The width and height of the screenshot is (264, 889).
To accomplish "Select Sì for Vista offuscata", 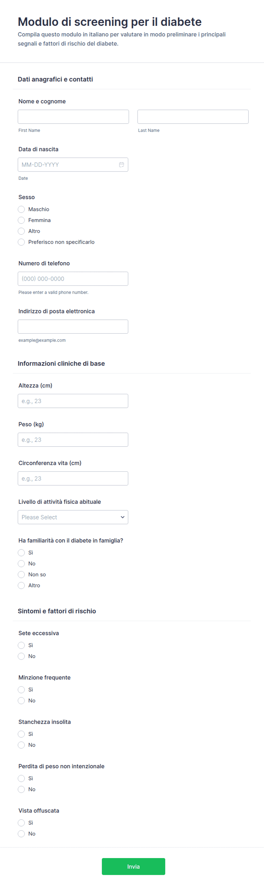I will click(21, 822).
